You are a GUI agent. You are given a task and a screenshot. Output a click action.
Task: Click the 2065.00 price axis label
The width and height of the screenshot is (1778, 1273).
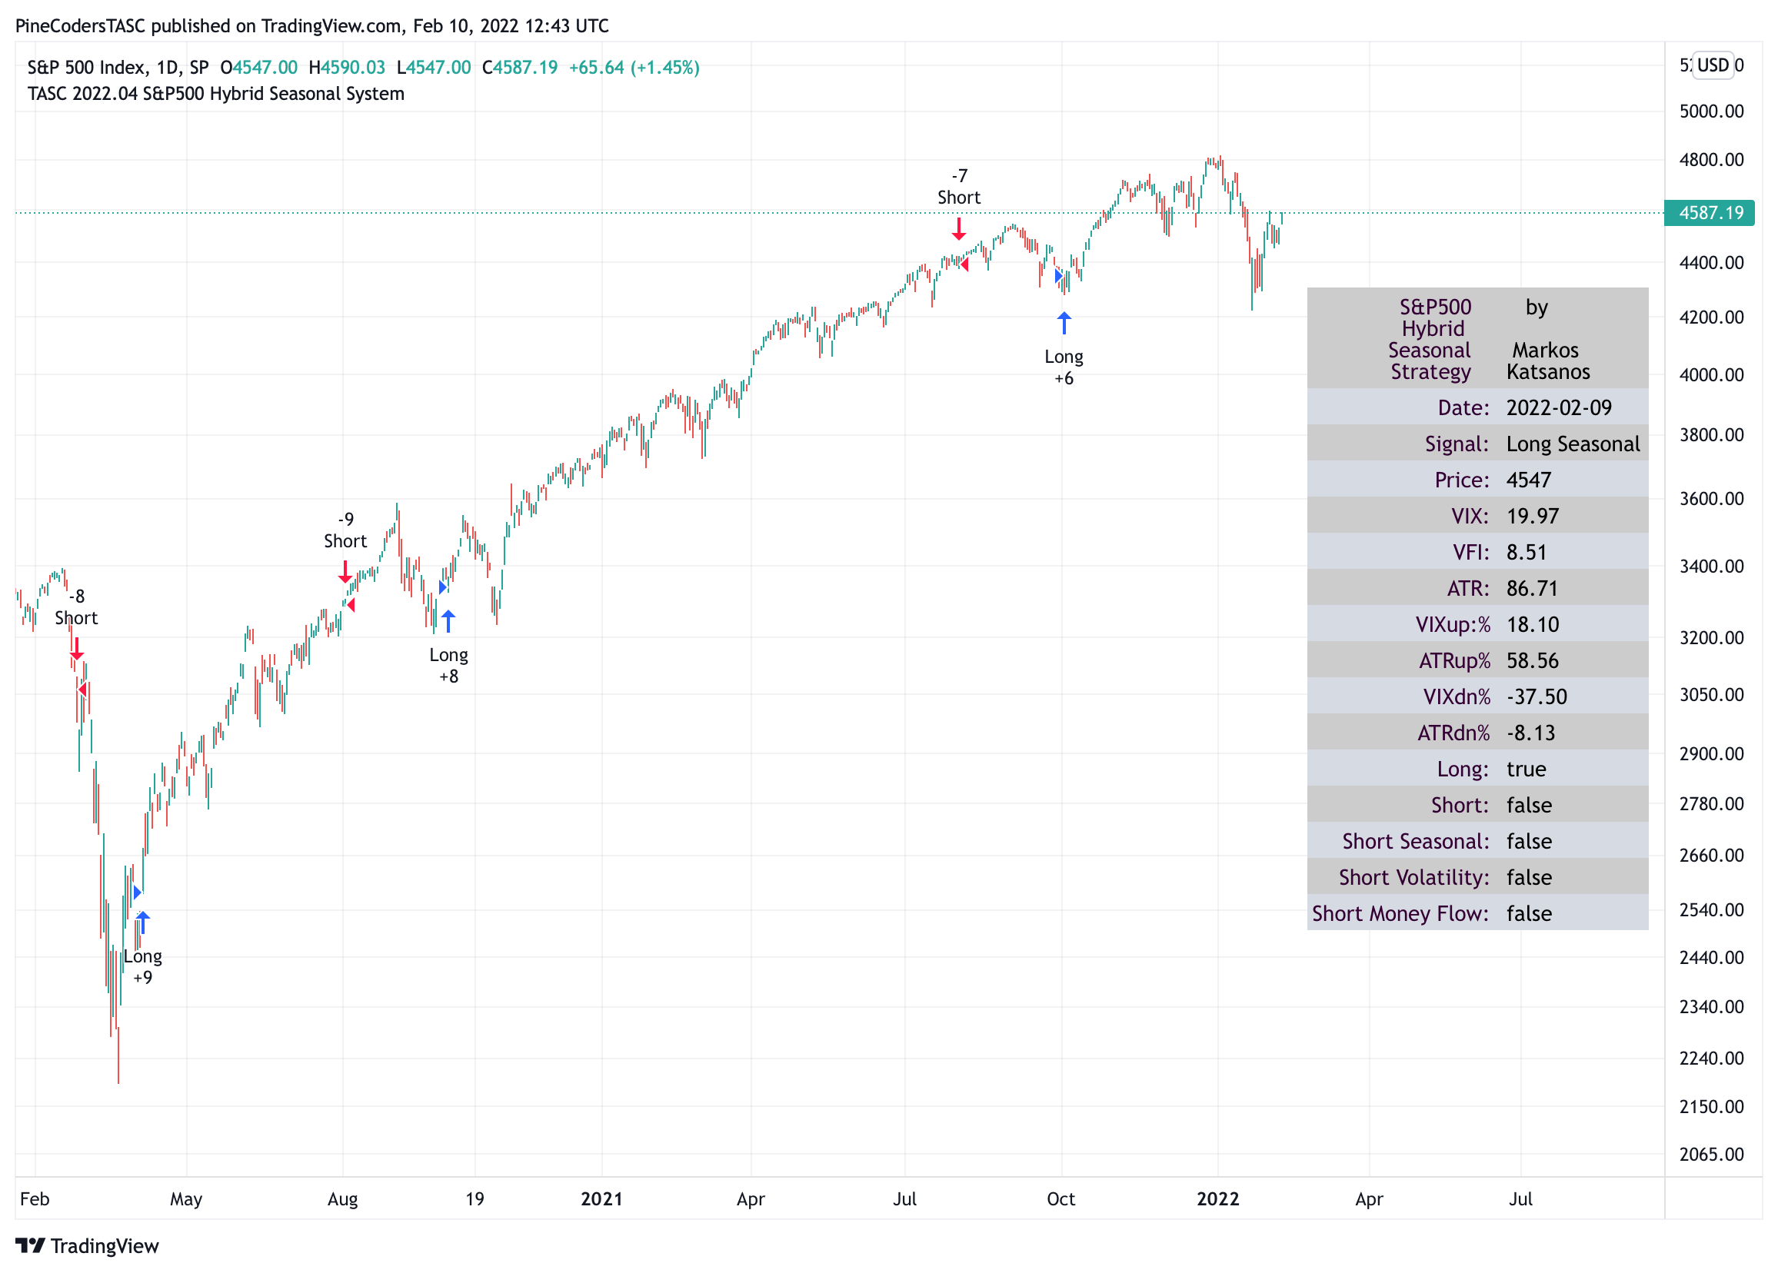click(x=1711, y=1154)
